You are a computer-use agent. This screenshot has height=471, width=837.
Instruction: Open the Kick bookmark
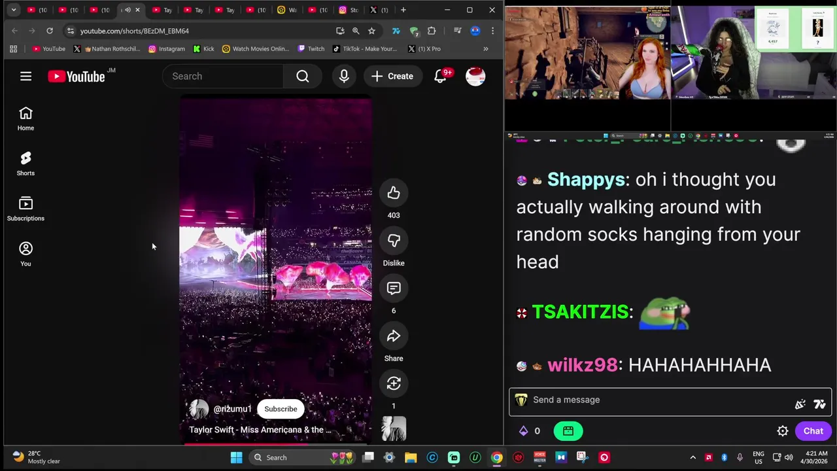[x=203, y=49]
